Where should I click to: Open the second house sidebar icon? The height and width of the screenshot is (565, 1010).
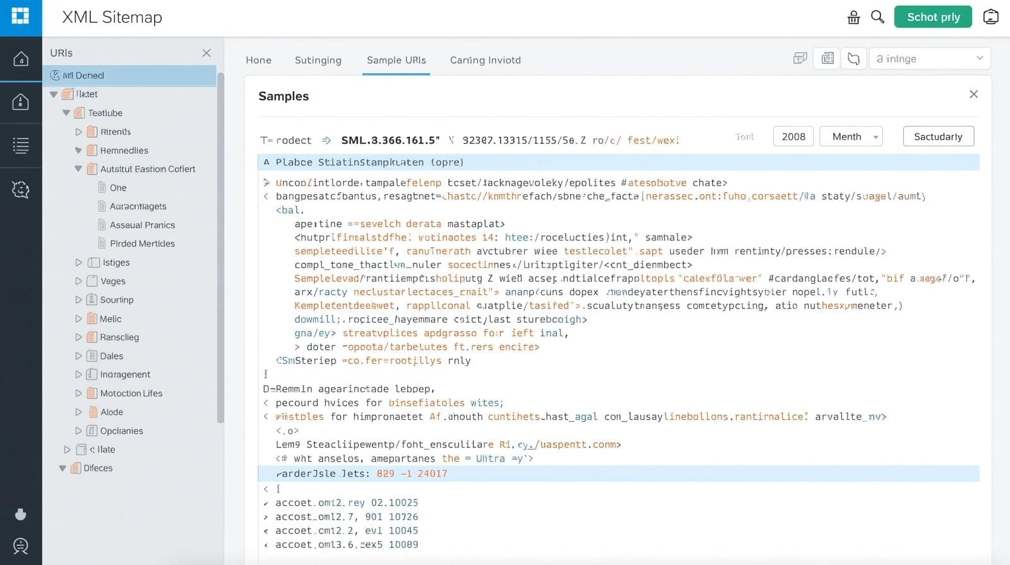pos(21,101)
